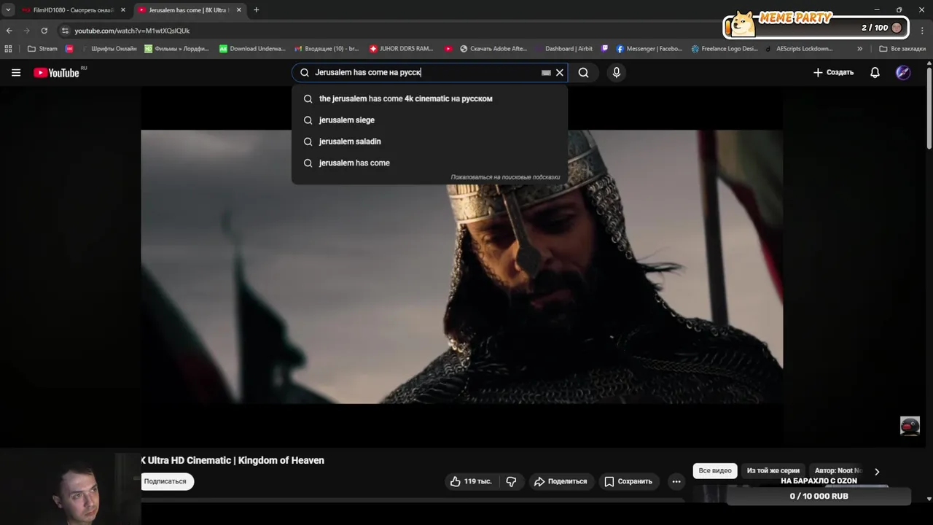Open the Twitch icon bookmark
Viewport: 933px width, 525px height.
604,49
